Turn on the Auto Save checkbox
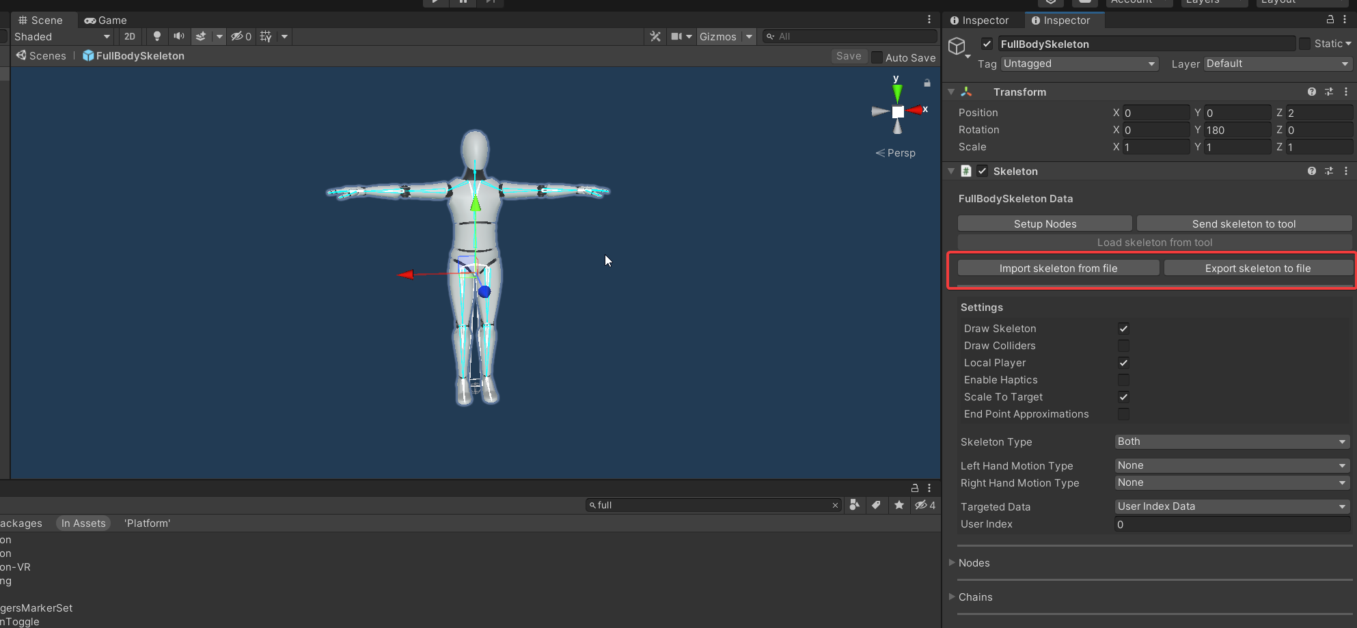Image resolution: width=1357 pixels, height=628 pixels. 877,57
